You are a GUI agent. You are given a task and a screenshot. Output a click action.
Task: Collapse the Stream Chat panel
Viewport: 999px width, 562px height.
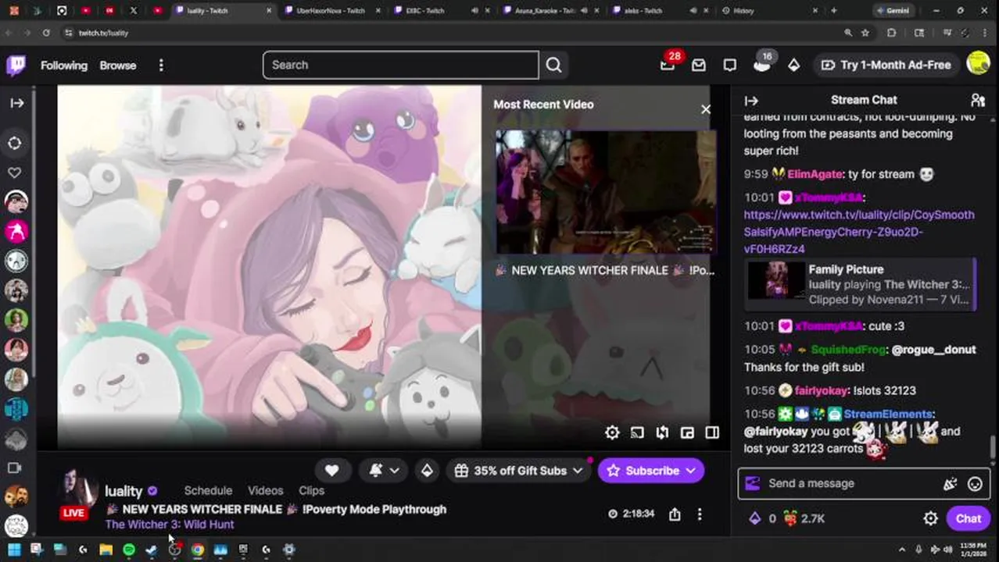point(751,101)
